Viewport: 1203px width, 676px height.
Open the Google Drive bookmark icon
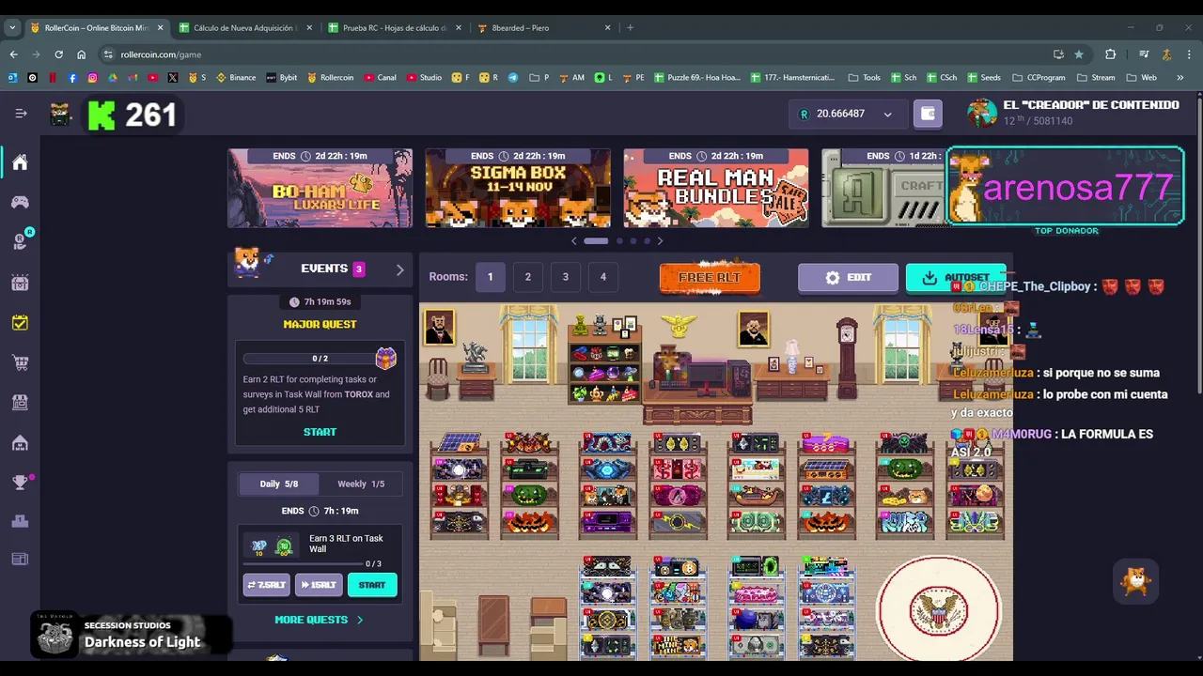112,77
